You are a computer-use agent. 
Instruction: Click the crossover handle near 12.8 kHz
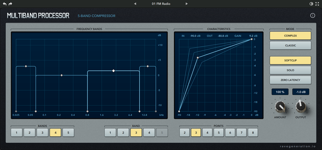coord(140,111)
